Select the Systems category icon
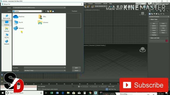The width and height of the screenshot is (170, 95). (164, 14)
